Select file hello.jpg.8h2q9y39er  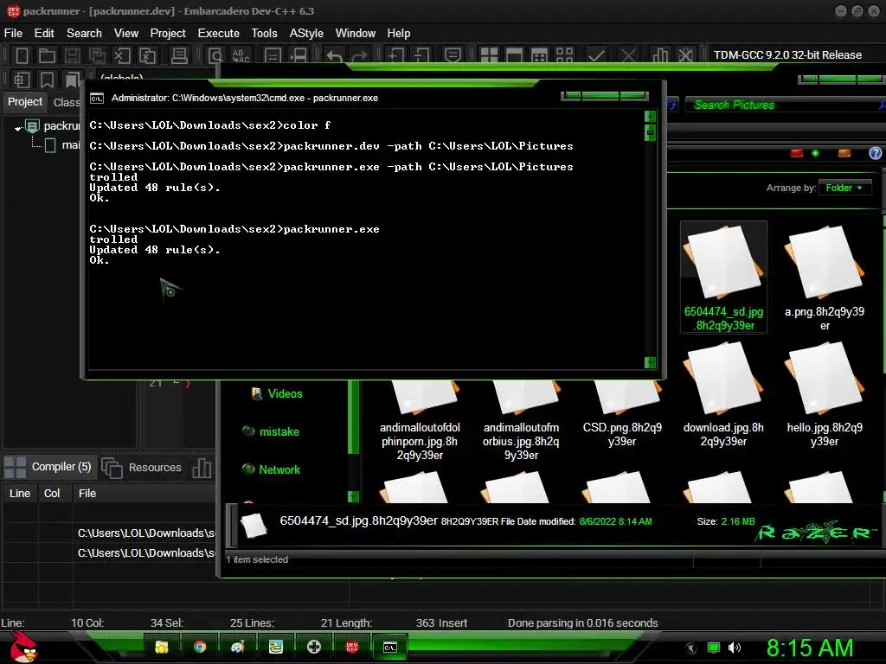pos(825,395)
